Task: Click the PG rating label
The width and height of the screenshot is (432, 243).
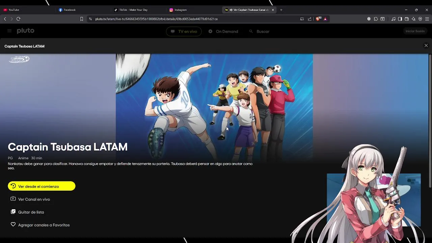Action: (10, 158)
